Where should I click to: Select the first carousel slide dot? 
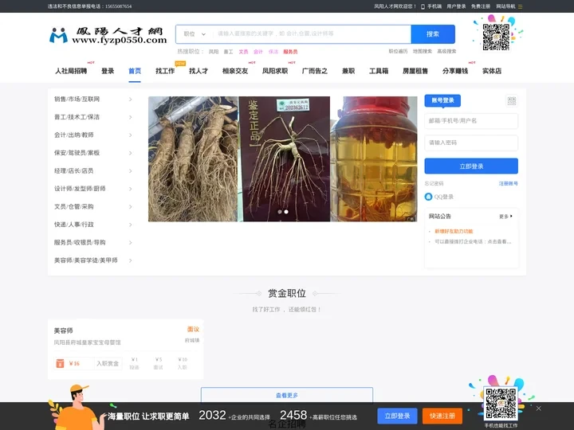click(x=280, y=212)
